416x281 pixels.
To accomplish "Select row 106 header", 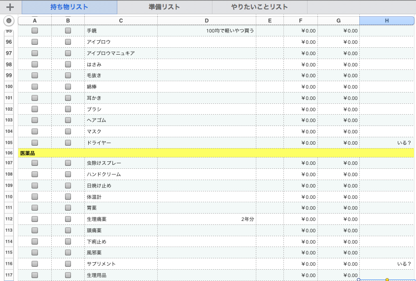I will pyautogui.click(x=9, y=153).
